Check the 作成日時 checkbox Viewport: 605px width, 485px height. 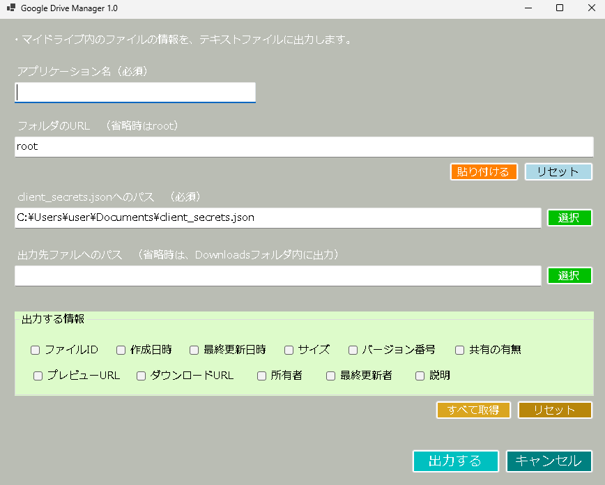(x=121, y=350)
